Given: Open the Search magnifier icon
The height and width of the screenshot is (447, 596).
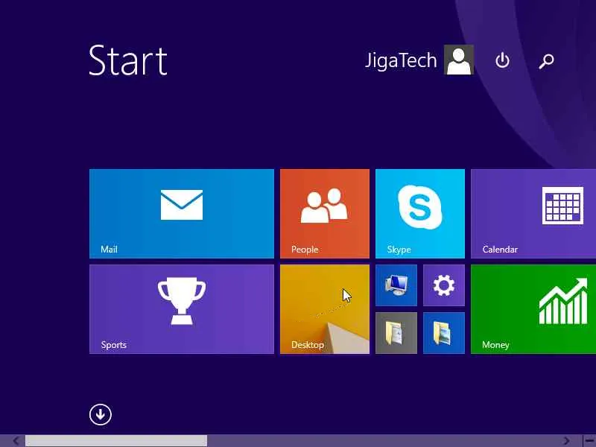Looking at the screenshot, I should [x=547, y=61].
